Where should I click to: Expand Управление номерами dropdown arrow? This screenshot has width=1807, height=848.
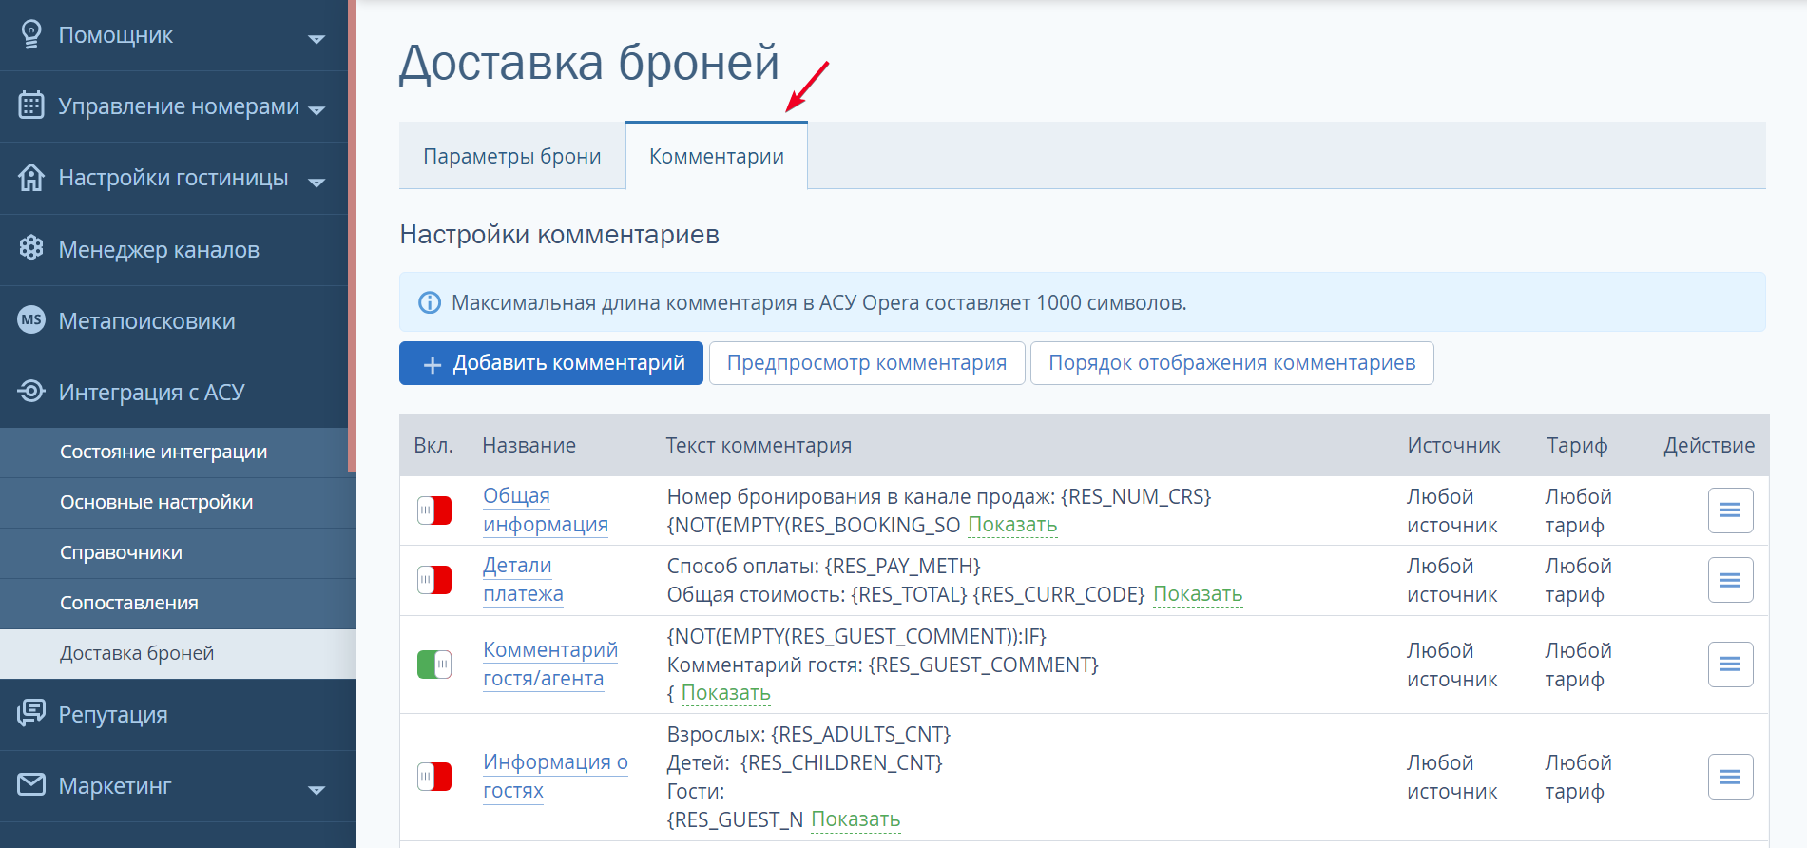pyautogui.click(x=317, y=110)
